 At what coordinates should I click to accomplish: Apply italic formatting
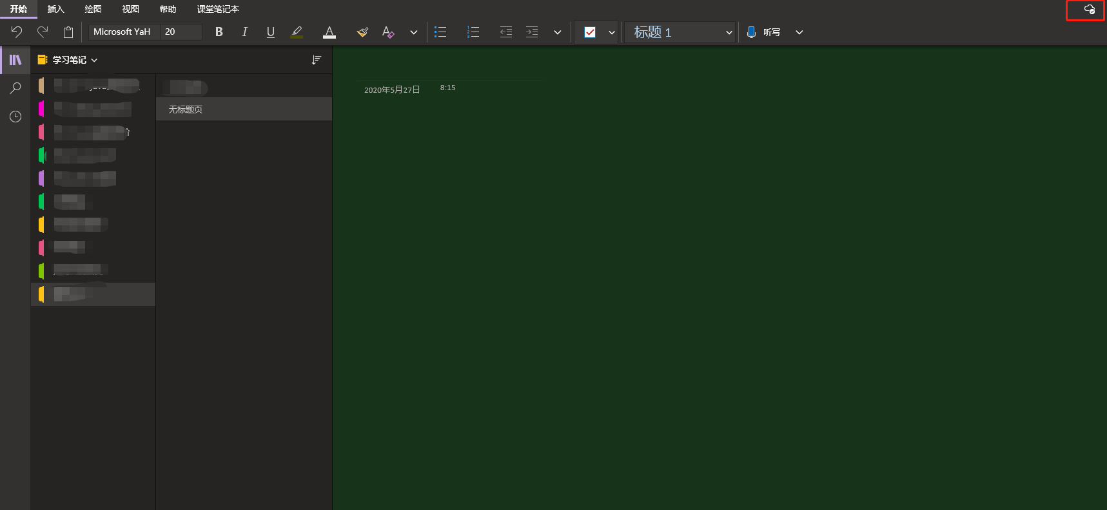click(244, 32)
